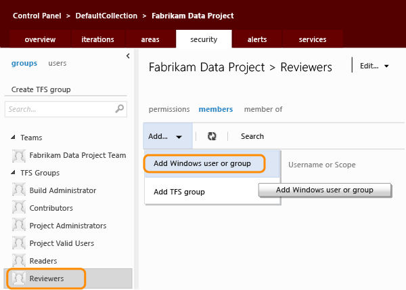
Task: Switch to the iterations tab
Action: (x=97, y=39)
